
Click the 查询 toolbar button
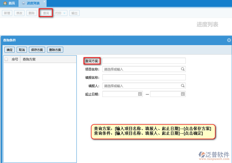tap(46, 13)
